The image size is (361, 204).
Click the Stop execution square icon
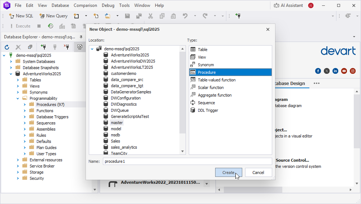(39, 26)
